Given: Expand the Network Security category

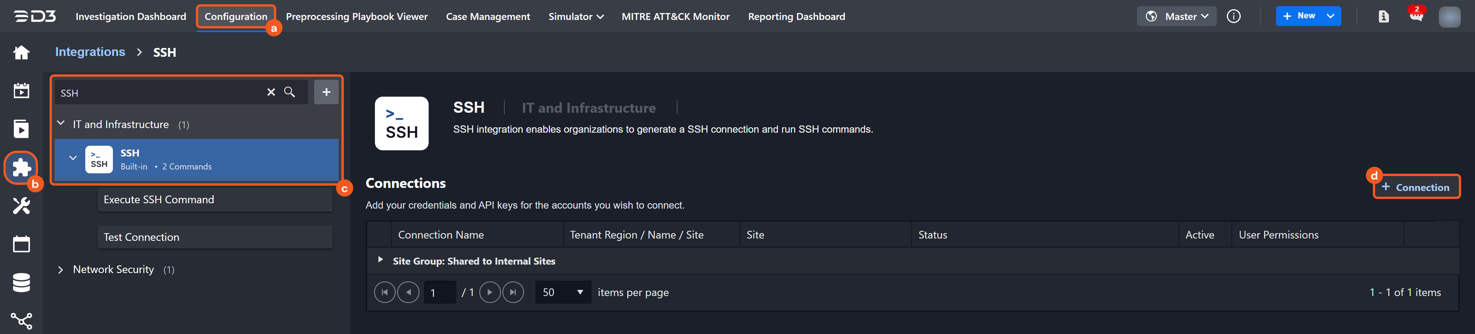Looking at the screenshot, I should 61,269.
